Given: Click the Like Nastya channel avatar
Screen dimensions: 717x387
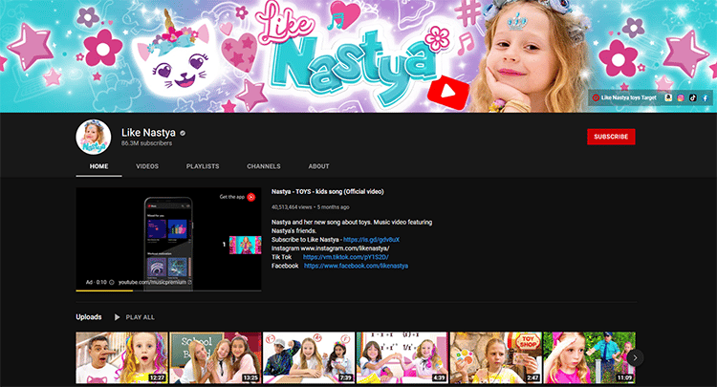Looking at the screenshot, I should point(94,137).
